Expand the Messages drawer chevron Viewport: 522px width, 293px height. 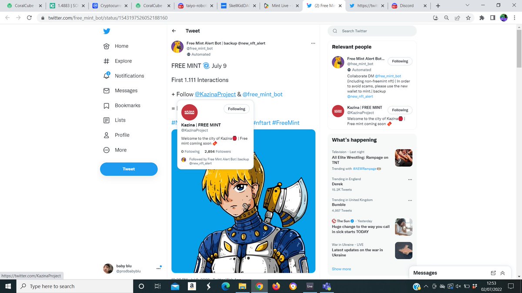pyautogui.click(x=503, y=273)
